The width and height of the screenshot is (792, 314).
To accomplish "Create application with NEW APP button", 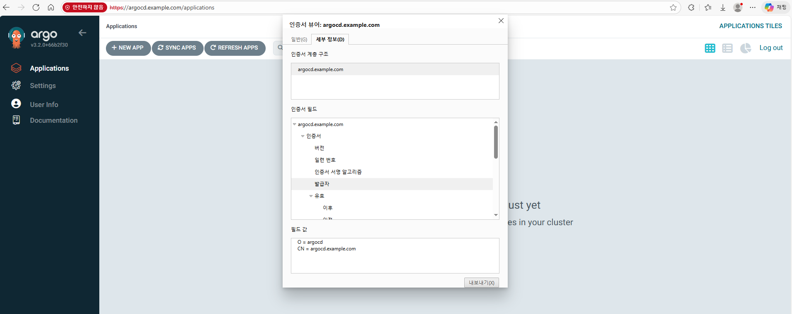I will pyautogui.click(x=128, y=48).
